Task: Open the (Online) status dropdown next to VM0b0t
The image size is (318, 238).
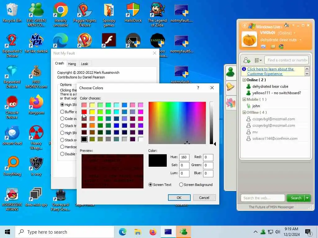Action: tap(294, 33)
